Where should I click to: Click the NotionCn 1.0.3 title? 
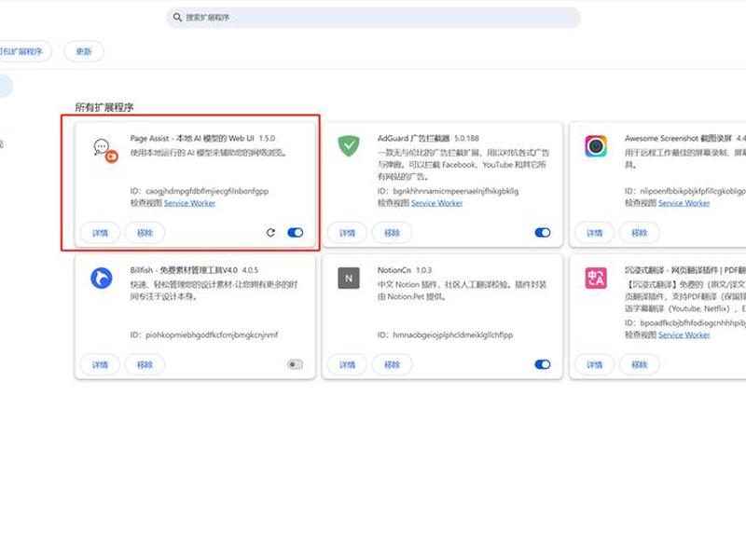coord(405,270)
